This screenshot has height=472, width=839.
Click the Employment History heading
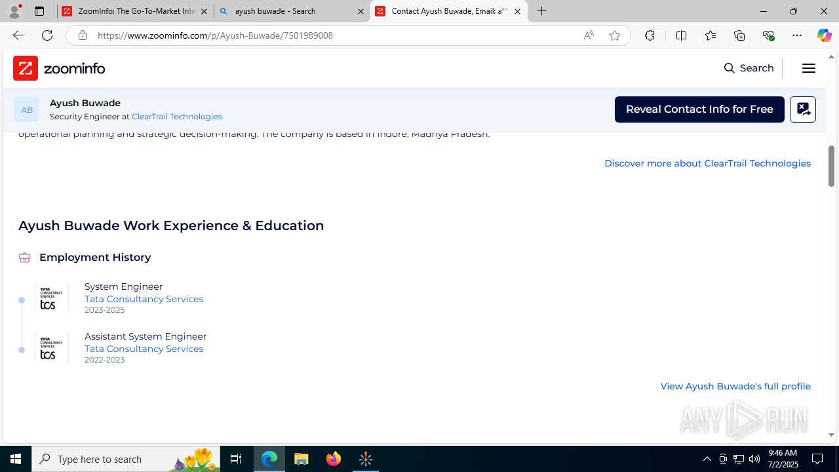pos(95,258)
